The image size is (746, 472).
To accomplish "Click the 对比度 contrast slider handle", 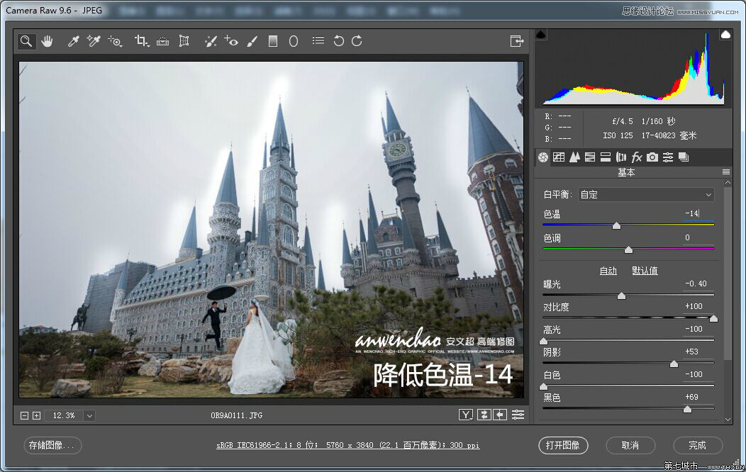I will tap(713, 318).
